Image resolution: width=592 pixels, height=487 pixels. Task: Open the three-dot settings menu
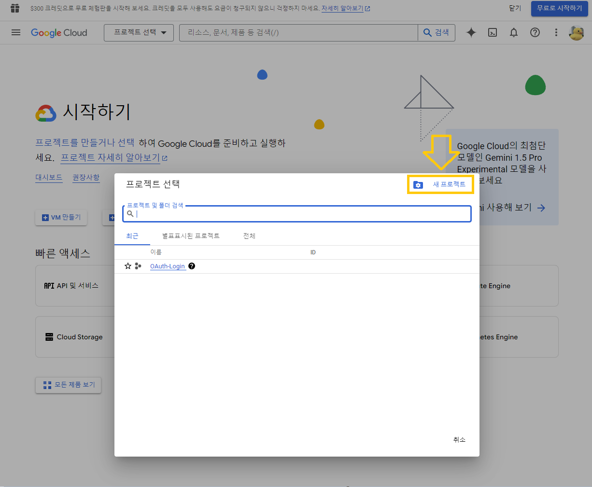(x=556, y=32)
